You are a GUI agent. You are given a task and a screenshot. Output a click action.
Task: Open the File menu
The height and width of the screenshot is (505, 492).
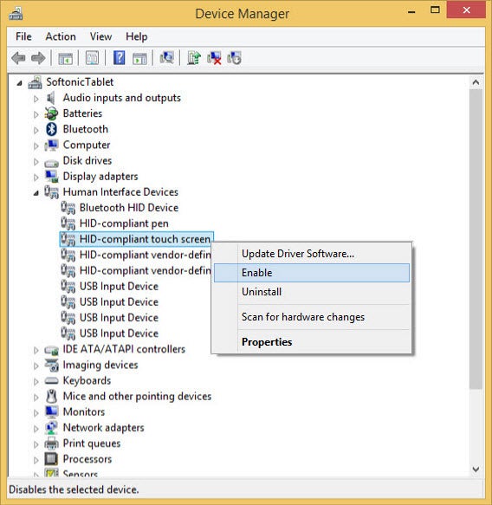23,36
